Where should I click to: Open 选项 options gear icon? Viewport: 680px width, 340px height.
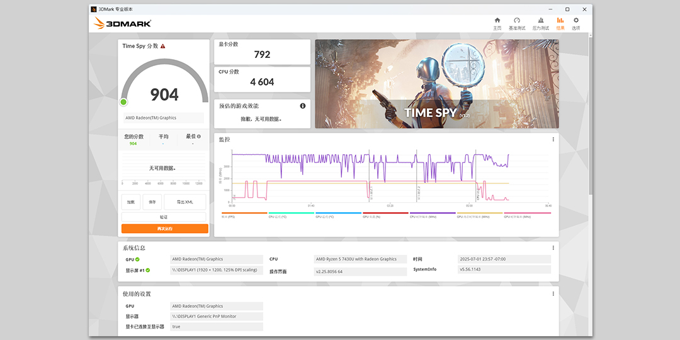tap(575, 23)
